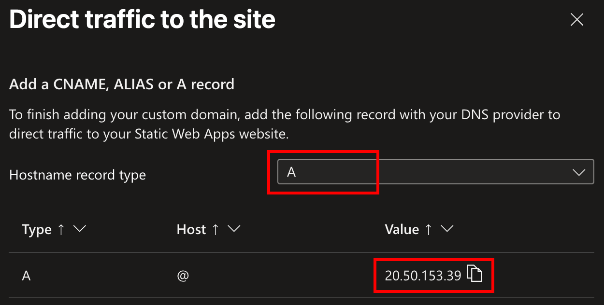Click the Add a CNAME, ALIAS or A record heading

point(122,84)
